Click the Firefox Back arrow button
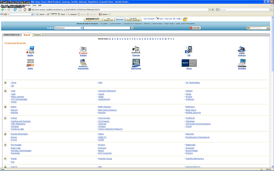 [x=2, y=10]
